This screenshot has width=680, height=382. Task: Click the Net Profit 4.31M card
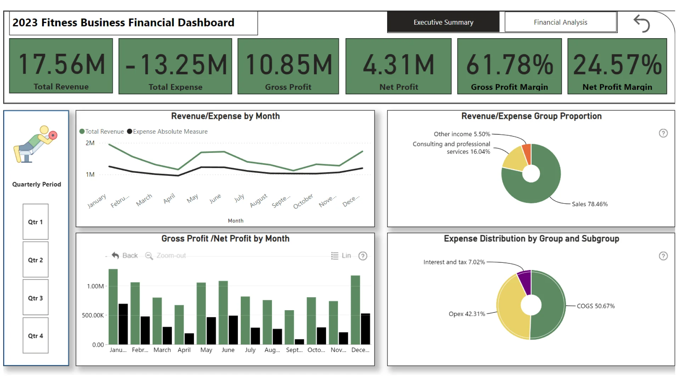(398, 66)
